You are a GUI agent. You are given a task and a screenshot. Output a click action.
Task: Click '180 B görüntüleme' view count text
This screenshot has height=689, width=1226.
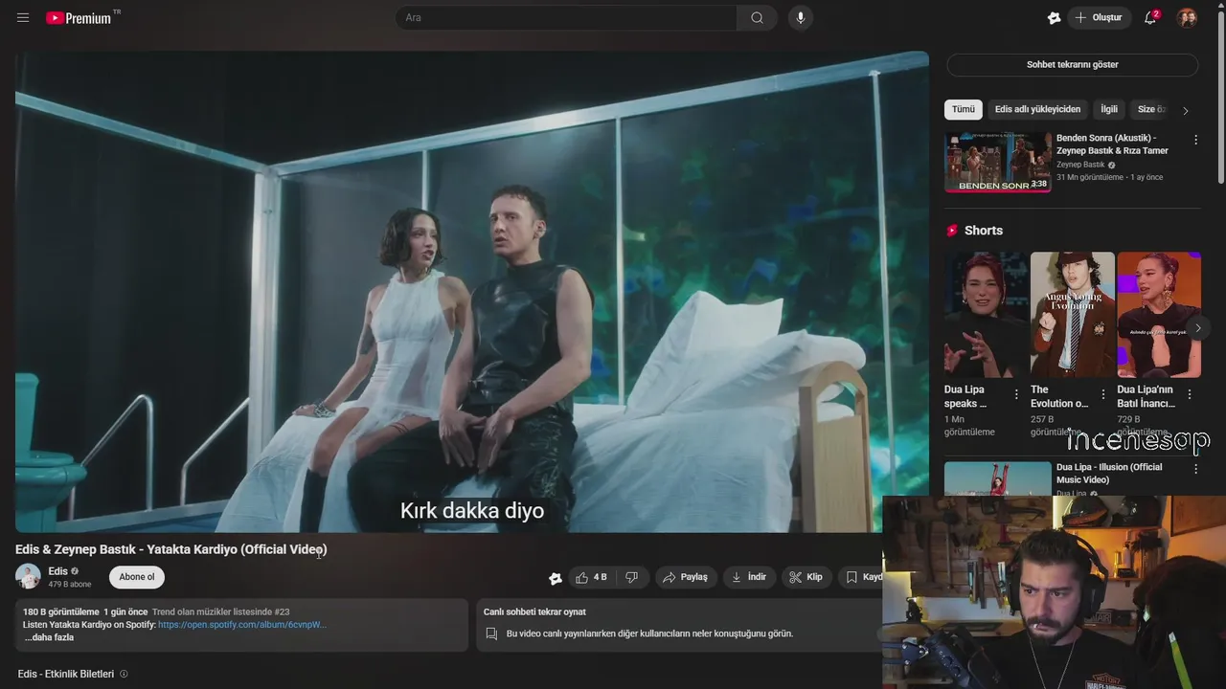60,611
